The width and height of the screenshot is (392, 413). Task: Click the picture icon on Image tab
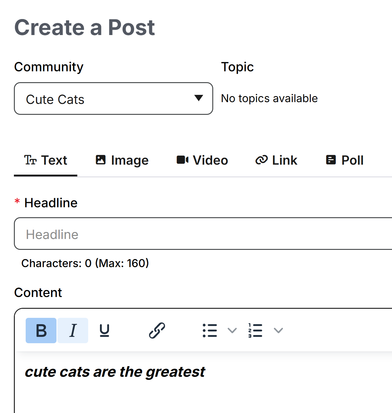(x=101, y=160)
